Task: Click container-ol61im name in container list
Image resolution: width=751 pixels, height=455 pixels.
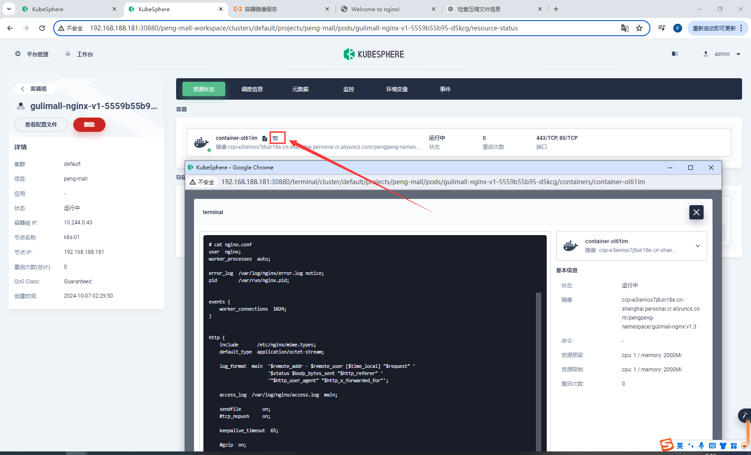Action: click(x=236, y=138)
